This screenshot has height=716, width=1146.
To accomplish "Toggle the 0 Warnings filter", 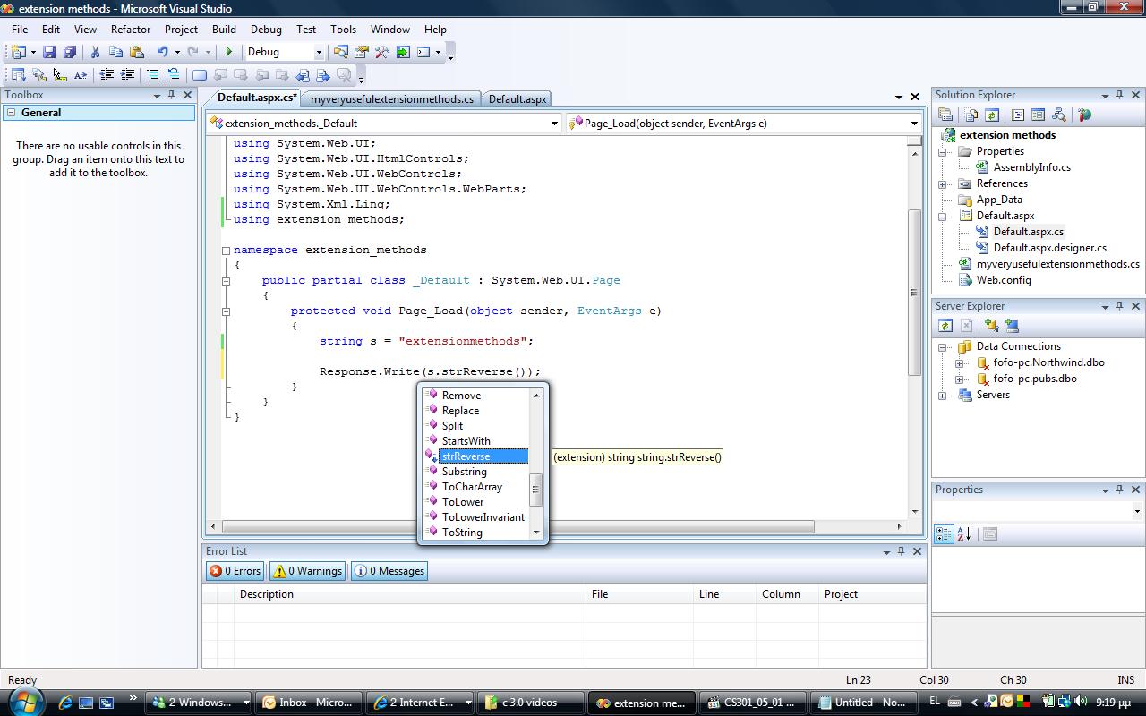I will point(308,571).
